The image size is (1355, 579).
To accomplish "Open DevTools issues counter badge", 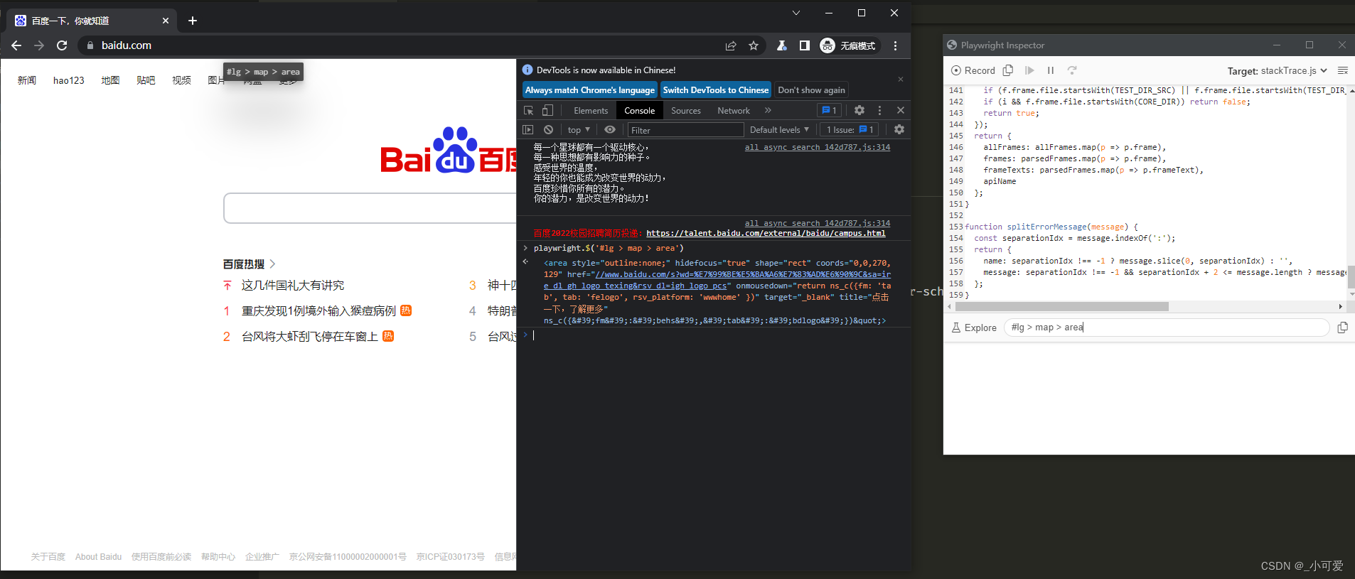I will point(829,110).
